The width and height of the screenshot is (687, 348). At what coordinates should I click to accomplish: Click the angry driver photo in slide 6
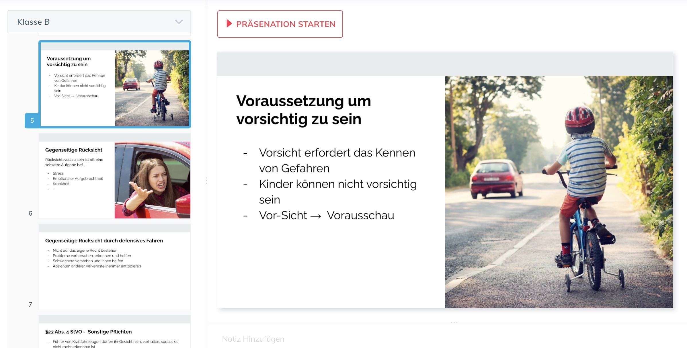tap(153, 180)
